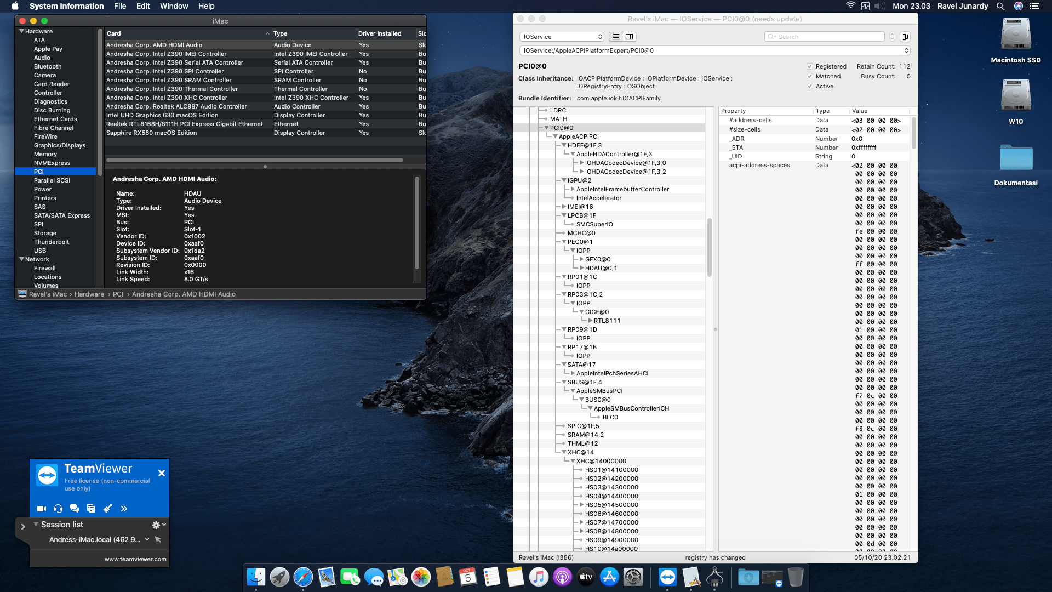Toggle the Matched checkbox
The image size is (1052, 592).
tap(810, 76)
